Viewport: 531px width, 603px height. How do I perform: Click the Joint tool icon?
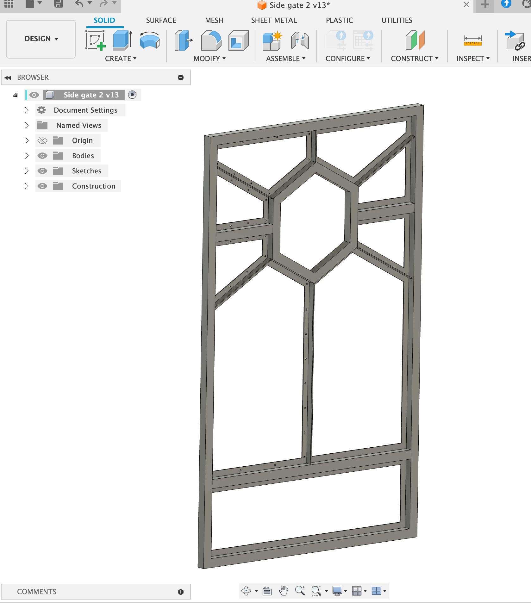300,40
